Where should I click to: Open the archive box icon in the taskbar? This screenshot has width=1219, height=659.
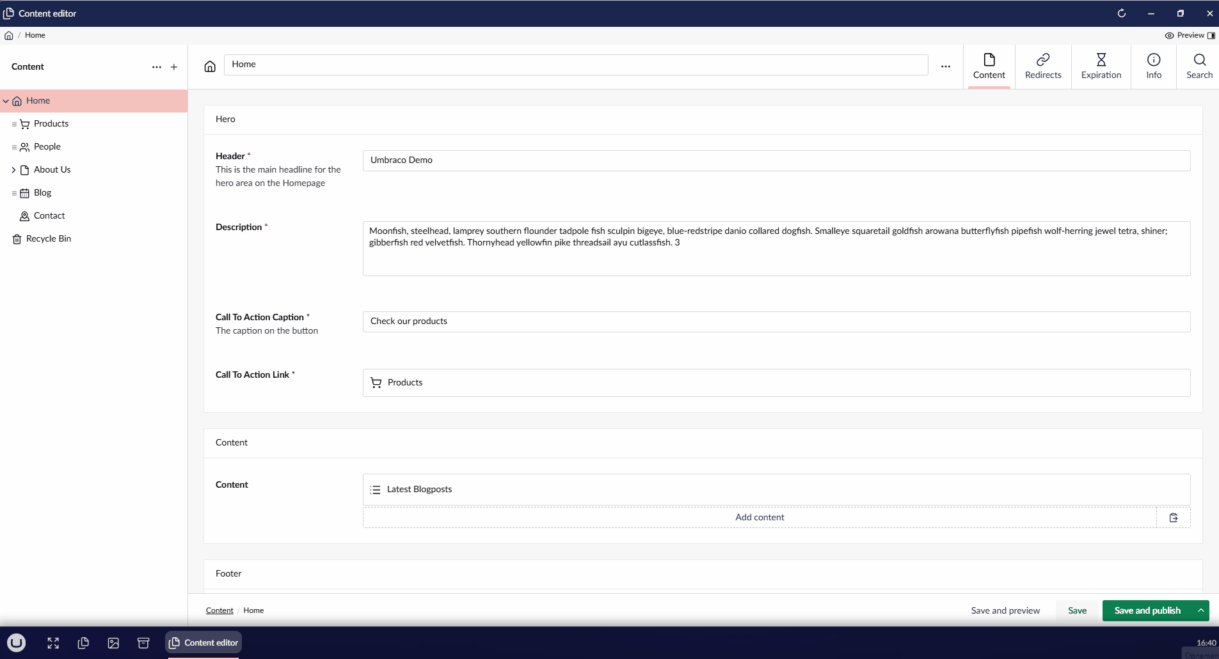point(143,643)
